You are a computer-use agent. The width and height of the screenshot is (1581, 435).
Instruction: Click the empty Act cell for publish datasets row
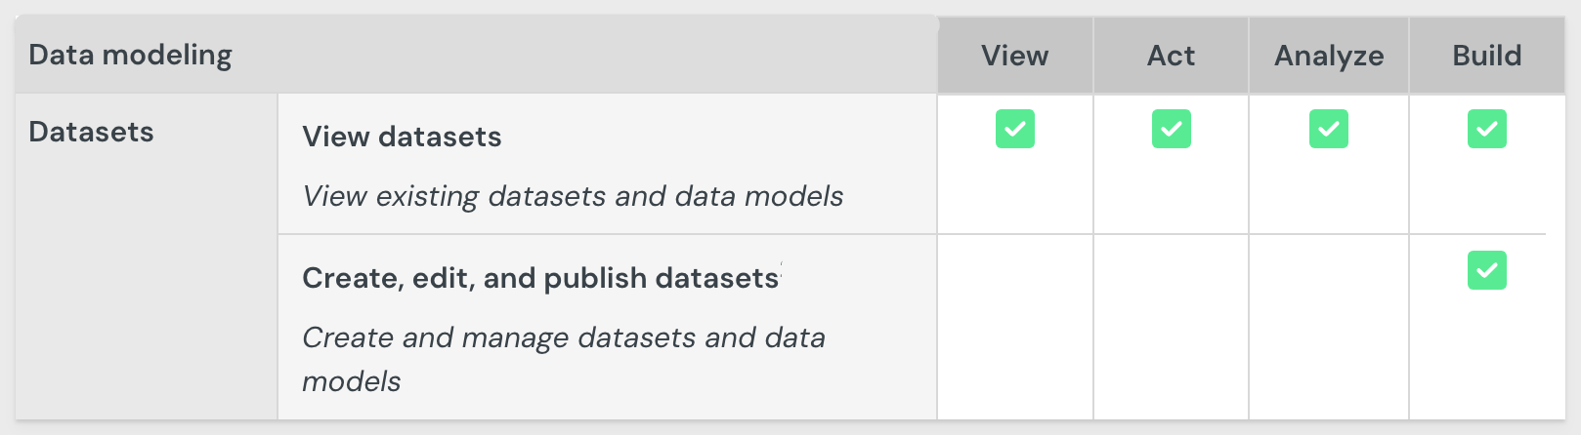tap(1171, 327)
